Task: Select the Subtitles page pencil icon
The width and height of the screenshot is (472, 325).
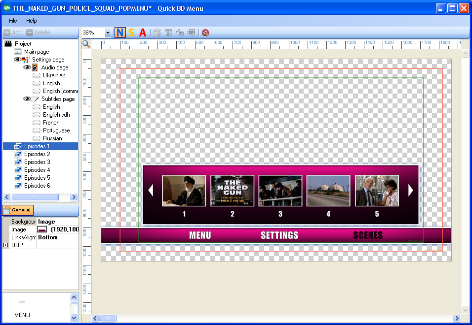Action: pos(35,98)
